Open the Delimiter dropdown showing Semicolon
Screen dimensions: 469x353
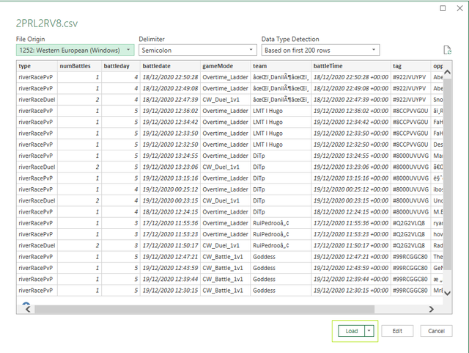click(197, 50)
